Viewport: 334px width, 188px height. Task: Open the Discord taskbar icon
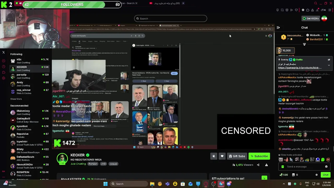click(229, 184)
